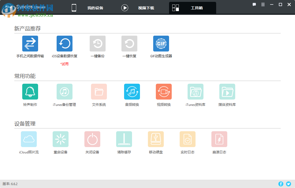Browse the 文件系统 file system
295x188 pixels.
click(x=99, y=91)
